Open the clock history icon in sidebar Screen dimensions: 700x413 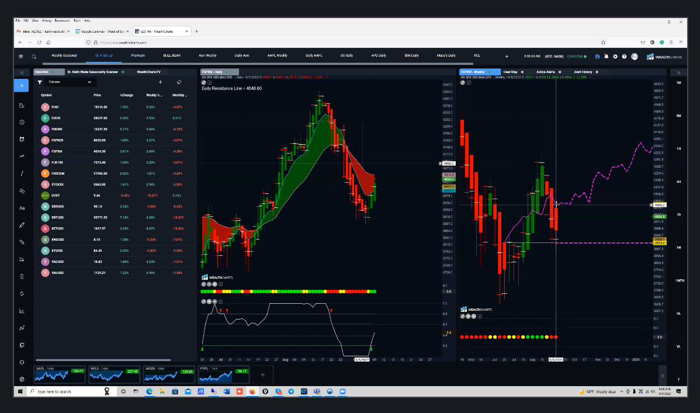[x=22, y=122]
